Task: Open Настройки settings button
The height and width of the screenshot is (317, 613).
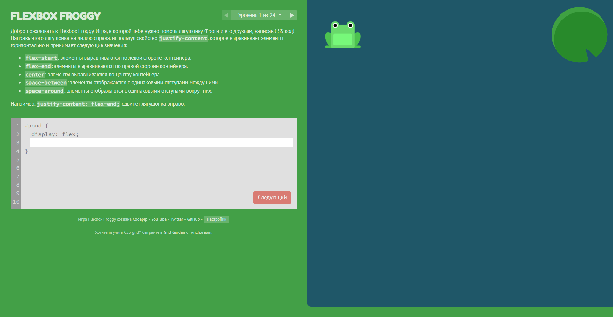Action: click(217, 219)
